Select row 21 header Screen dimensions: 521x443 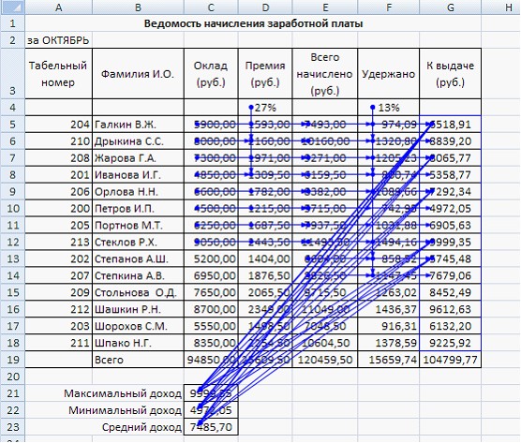pos(12,393)
